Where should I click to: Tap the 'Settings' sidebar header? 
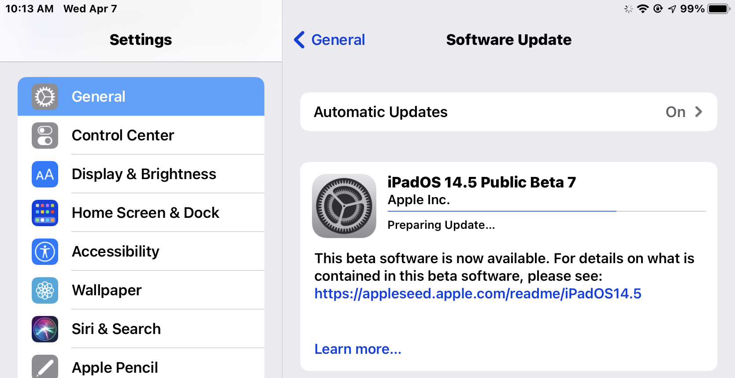click(141, 40)
